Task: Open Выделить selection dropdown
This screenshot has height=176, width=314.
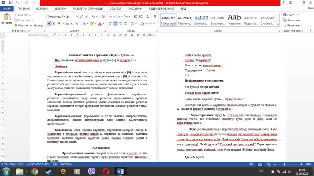Action: pos(292,25)
